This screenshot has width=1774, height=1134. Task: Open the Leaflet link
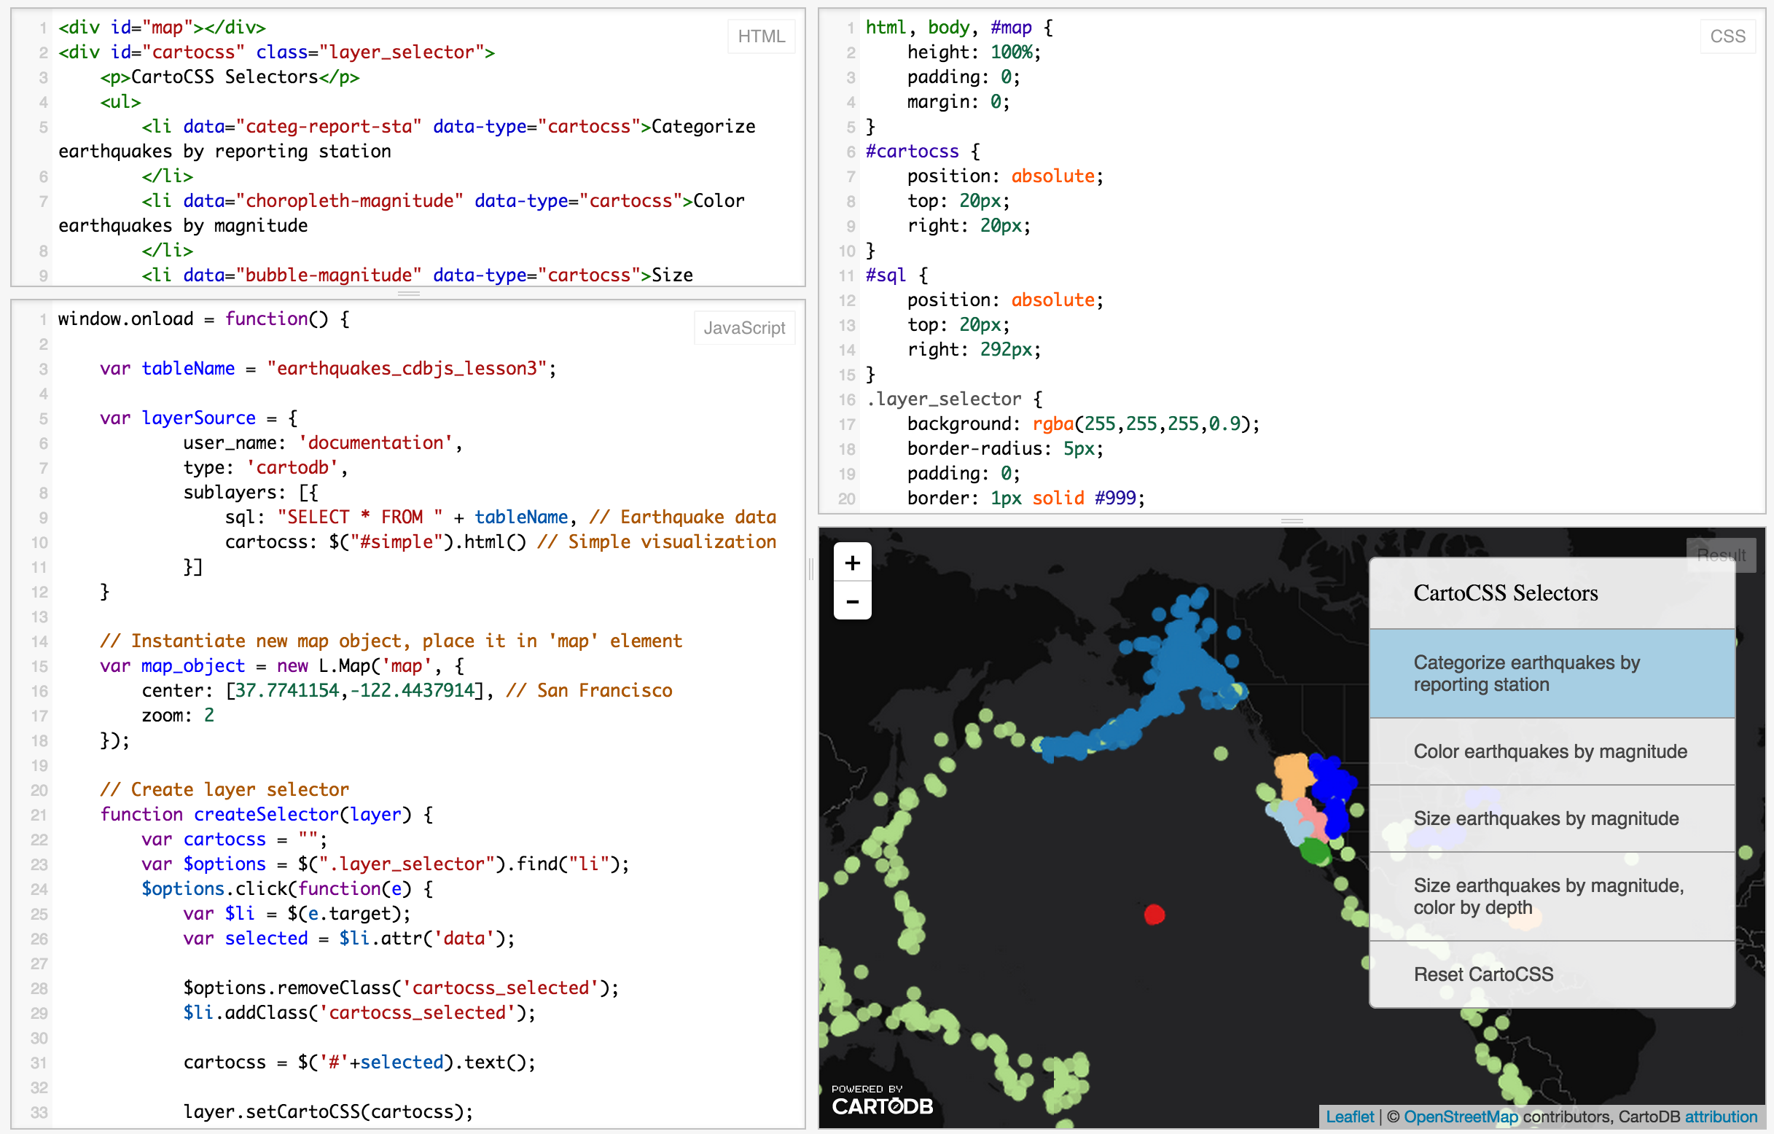(x=1350, y=1117)
